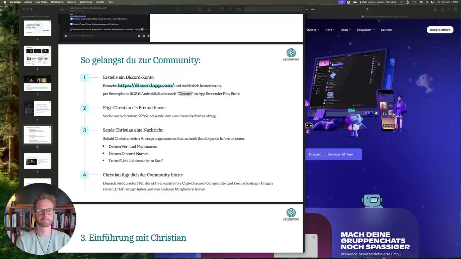Viewport: 461px width, 259px height.
Task: Click the purple screen recording menu bar icon
Action: point(341,2)
